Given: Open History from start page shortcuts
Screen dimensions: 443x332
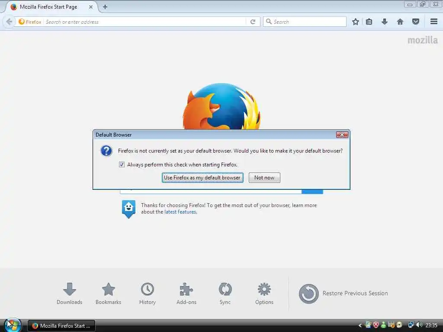Looking at the screenshot, I should click(148, 294).
